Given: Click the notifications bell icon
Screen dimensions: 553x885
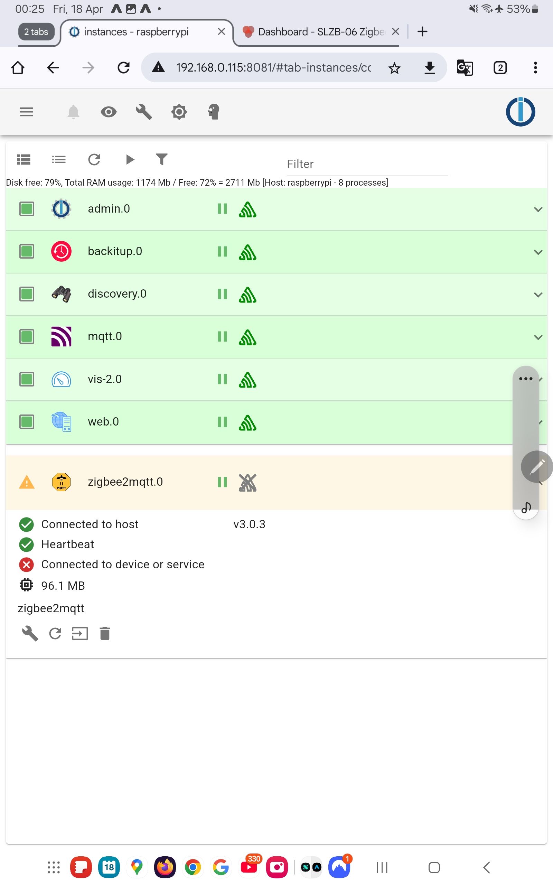Looking at the screenshot, I should pos(73,112).
